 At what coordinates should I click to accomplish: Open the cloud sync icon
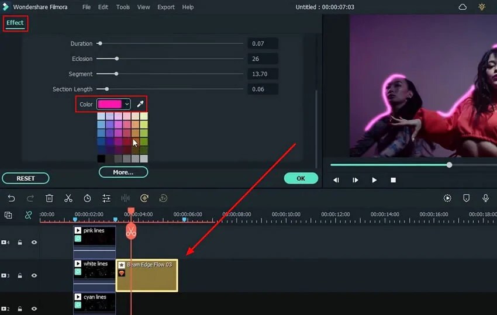[x=463, y=7]
